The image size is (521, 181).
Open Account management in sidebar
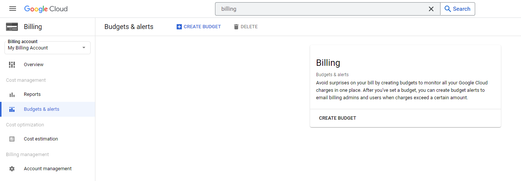47,169
